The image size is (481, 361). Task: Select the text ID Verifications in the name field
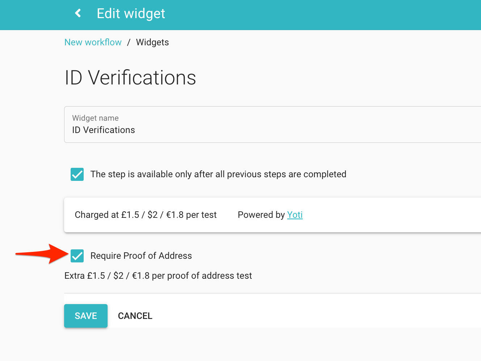tap(103, 130)
